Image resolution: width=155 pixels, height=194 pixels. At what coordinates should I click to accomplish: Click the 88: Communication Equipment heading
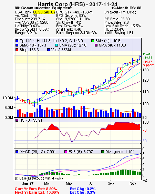pyautogui.click(x=43, y=8)
